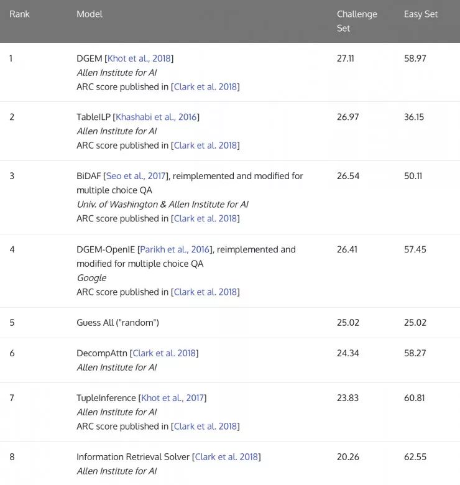This screenshot has width=460, height=485.
Task: Click the TableILP model name text
Action: pos(93,117)
